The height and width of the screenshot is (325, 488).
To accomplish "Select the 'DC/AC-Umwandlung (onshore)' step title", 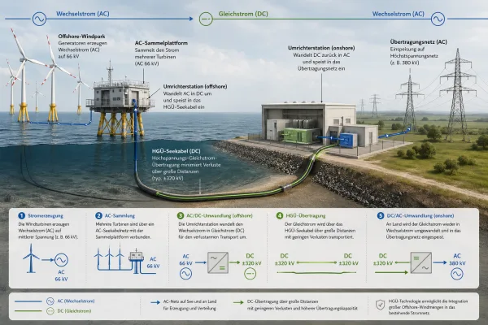I will 420,215.
